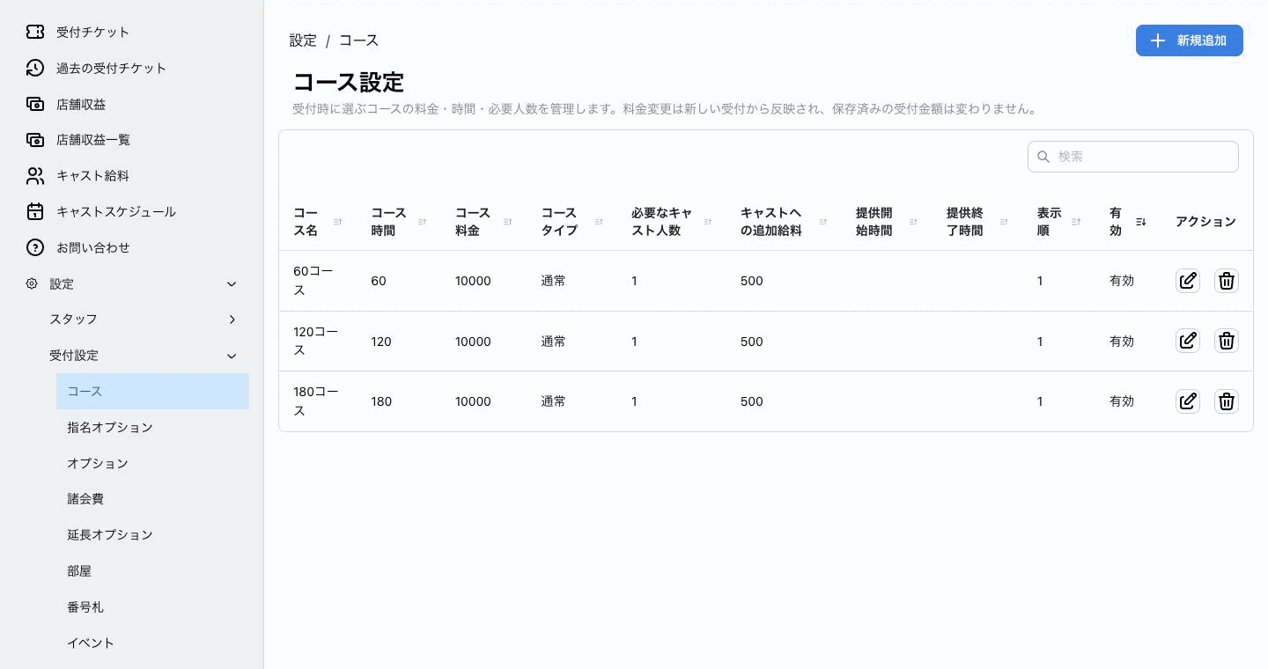The image size is (1268, 669).
Task: Click 500 in the 60コース row
Action: (x=752, y=281)
